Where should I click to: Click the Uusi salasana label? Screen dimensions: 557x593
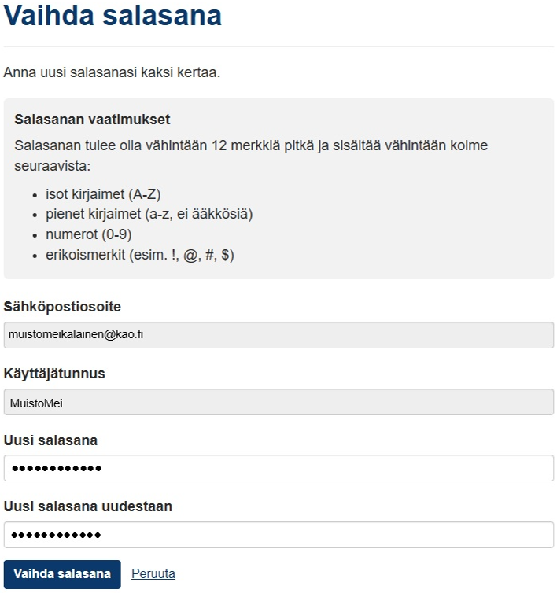coord(50,440)
